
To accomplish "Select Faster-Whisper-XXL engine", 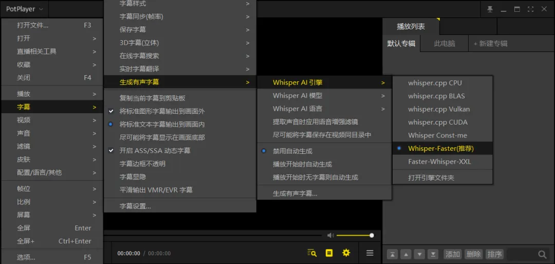I will coord(442,162).
